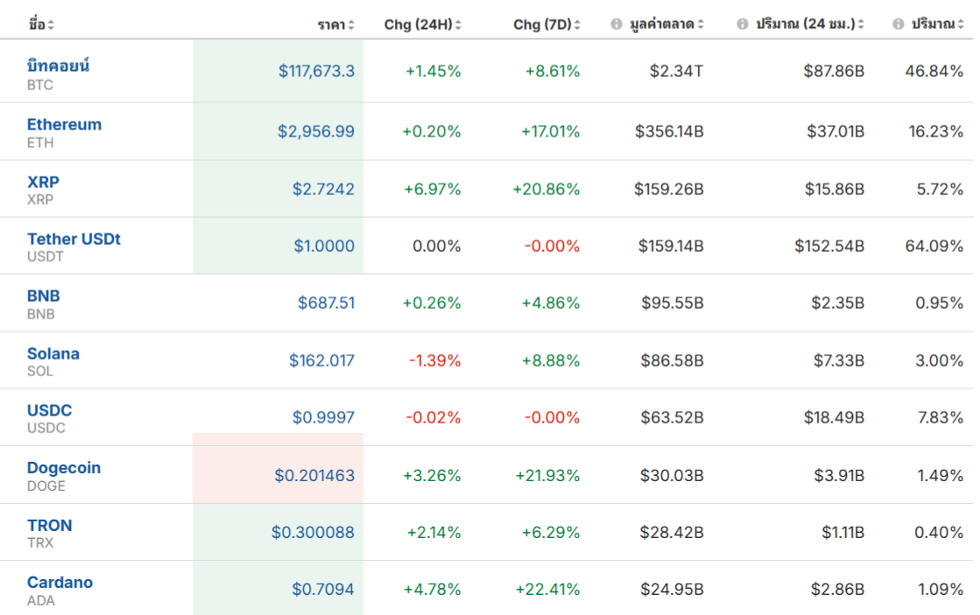The image size is (980, 615).
Task: Click the info icon beside the last ปริมาณ column
Action: pos(899,24)
